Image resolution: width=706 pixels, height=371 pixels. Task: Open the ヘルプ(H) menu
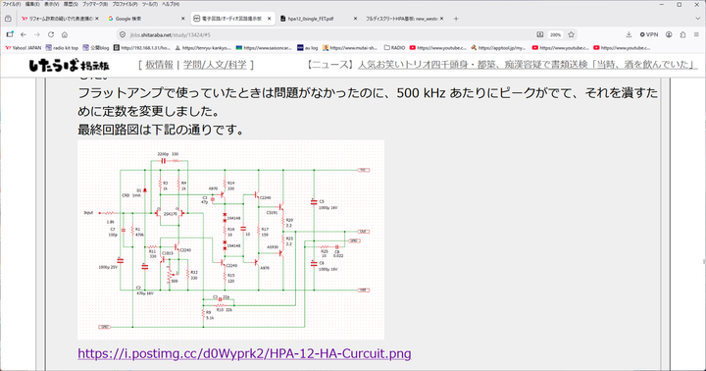pos(171,4)
